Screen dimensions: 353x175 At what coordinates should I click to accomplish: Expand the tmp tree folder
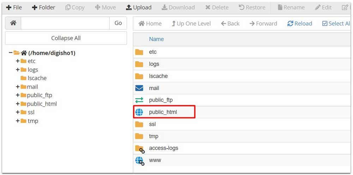coord(18,121)
